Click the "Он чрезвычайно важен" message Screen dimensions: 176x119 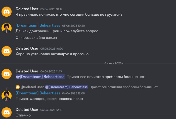(36, 38)
